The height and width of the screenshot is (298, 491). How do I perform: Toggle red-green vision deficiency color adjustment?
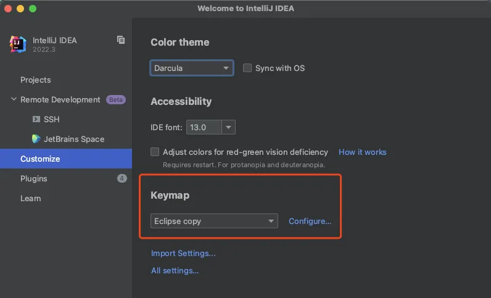point(155,152)
